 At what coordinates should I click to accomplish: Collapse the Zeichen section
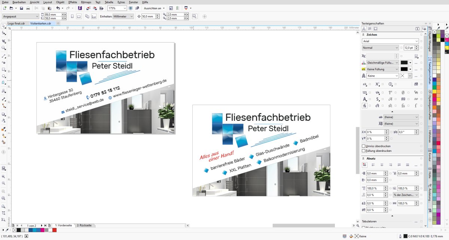click(x=363, y=35)
